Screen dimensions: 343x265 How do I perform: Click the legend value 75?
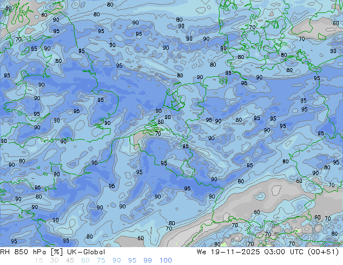click(101, 261)
